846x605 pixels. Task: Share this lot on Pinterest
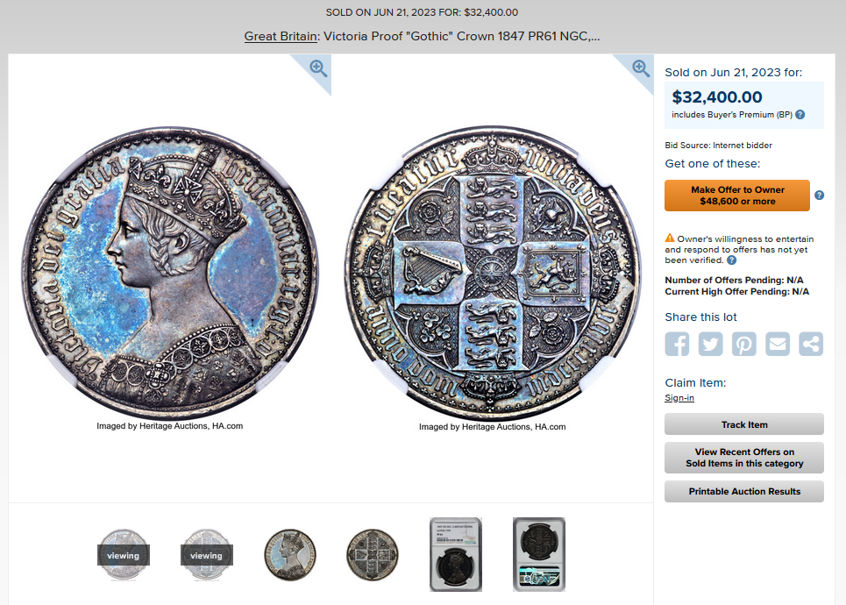tap(744, 344)
